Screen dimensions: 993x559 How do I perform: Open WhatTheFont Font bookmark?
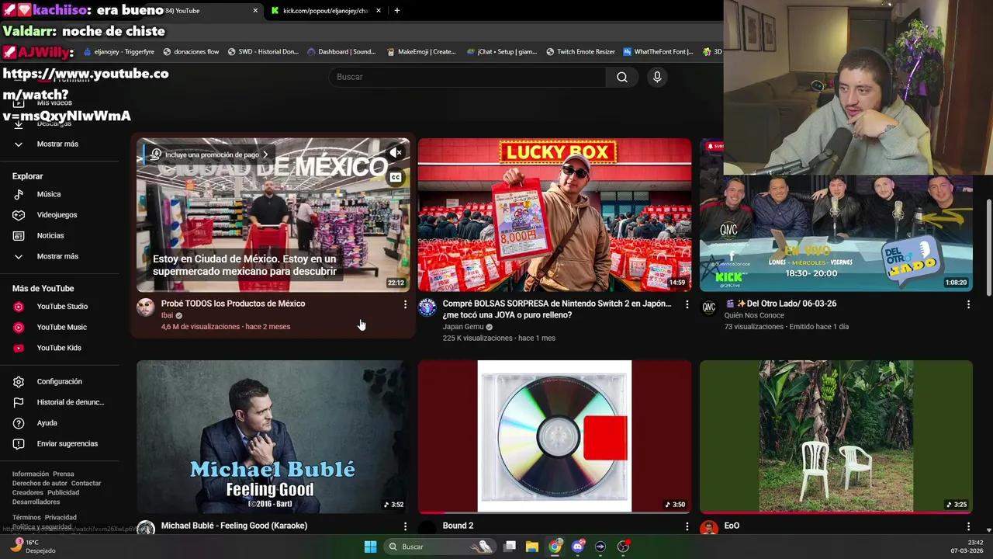point(658,52)
